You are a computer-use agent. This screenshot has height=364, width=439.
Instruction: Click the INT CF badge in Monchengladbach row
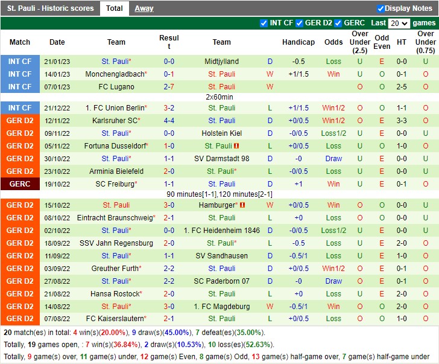coord(20,74)
